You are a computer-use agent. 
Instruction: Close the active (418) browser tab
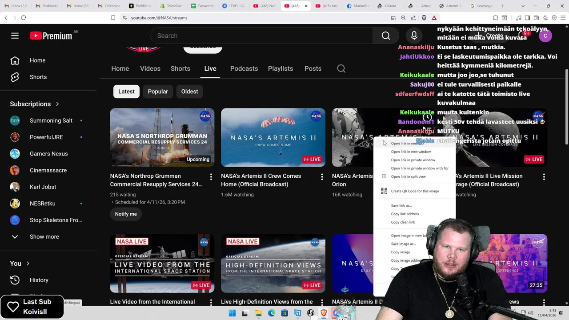pos(306,6)
